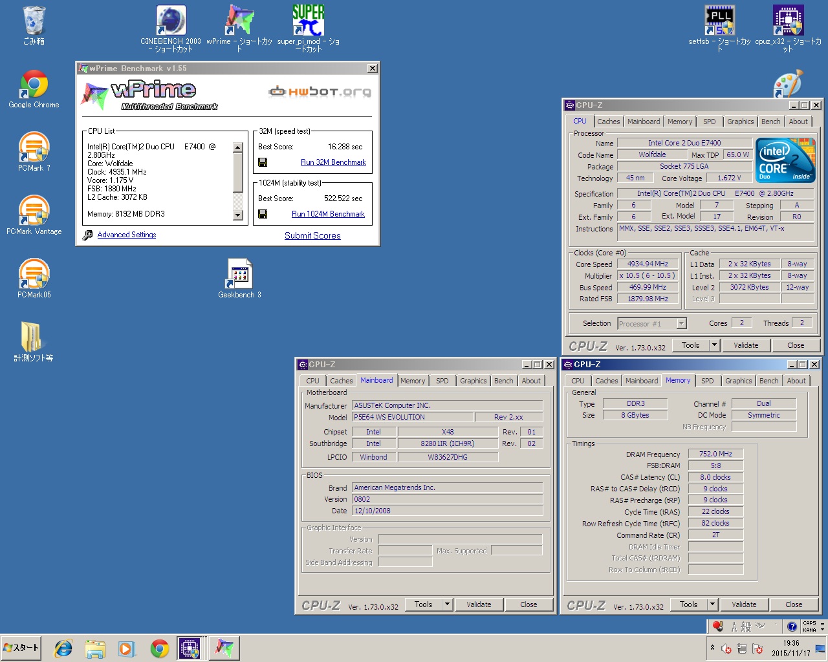Image resolution: width=828 pixels, height=662 pixels.
Task: Run 32M Benchmark in wPrime
Action: coord(333,162)
